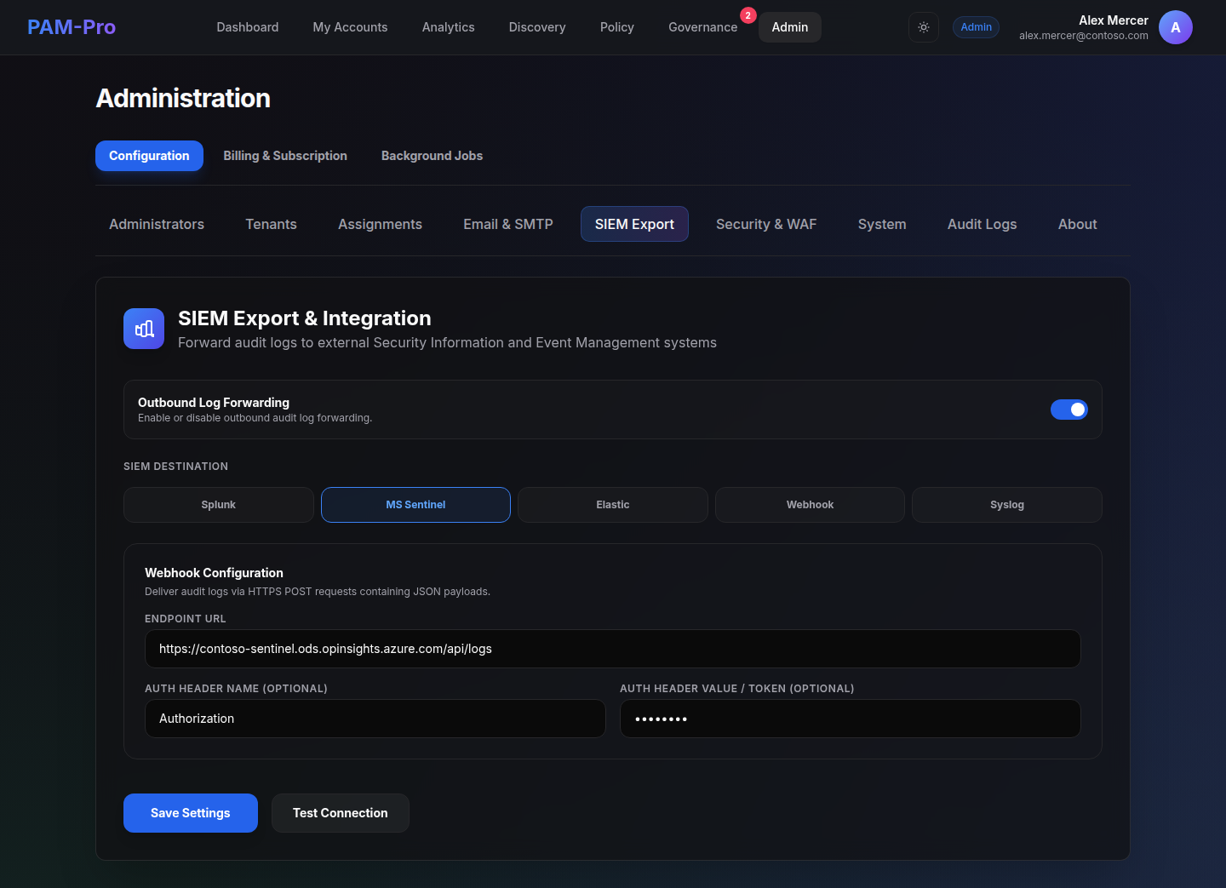
Task: Click the Alex Mercer user name
Action: (x=1114, y=20)
